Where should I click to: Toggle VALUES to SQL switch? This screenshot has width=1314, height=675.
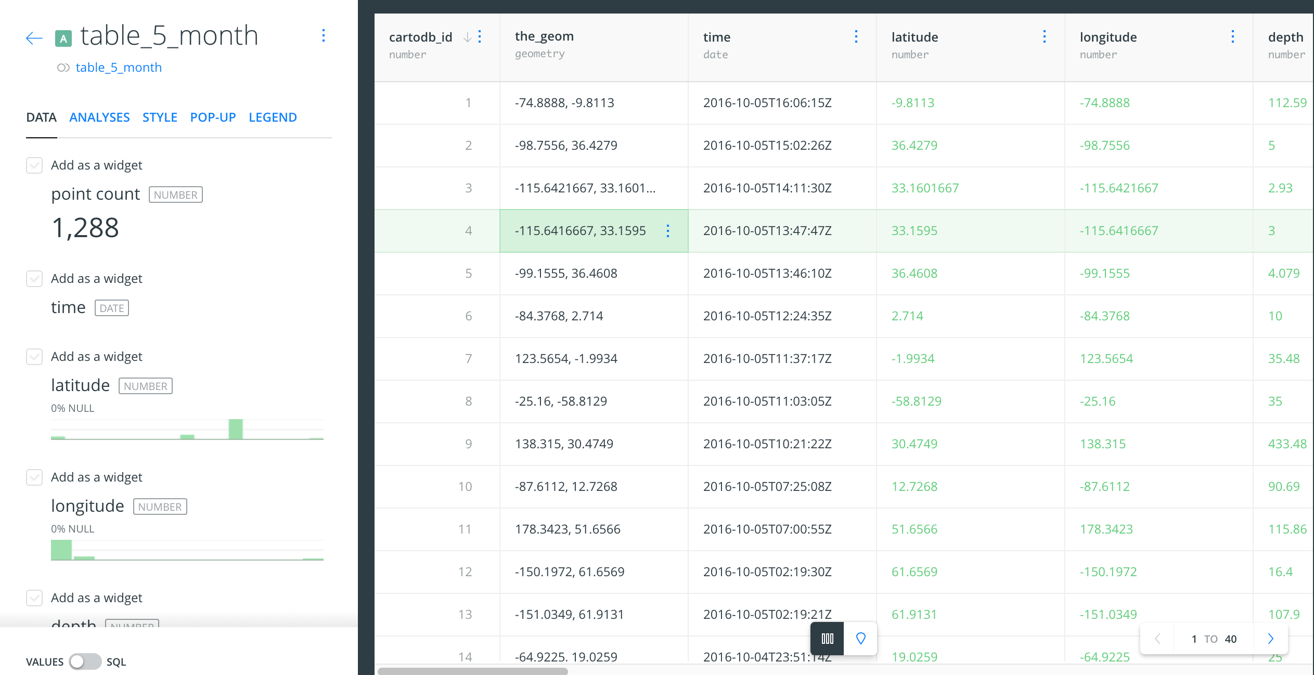tap(85, 661)
